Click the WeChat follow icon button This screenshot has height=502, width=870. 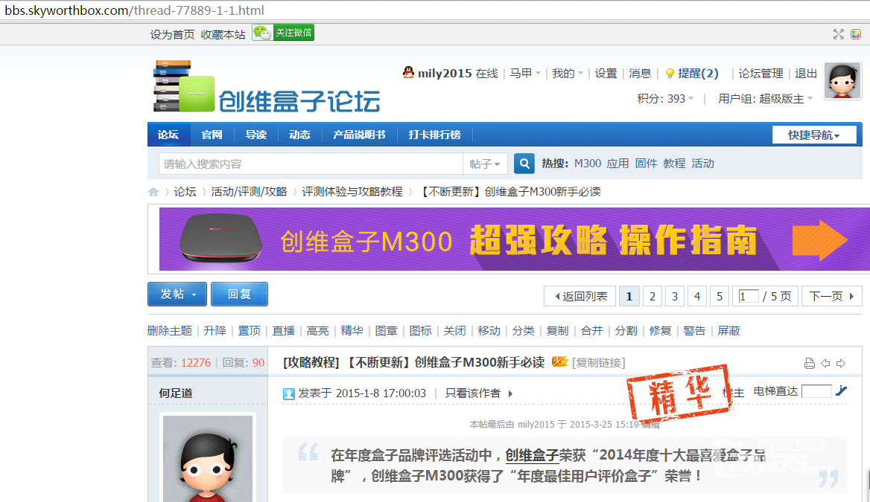click(283, 33)
